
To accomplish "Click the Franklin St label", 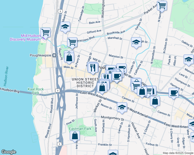I will pos(105,145).
